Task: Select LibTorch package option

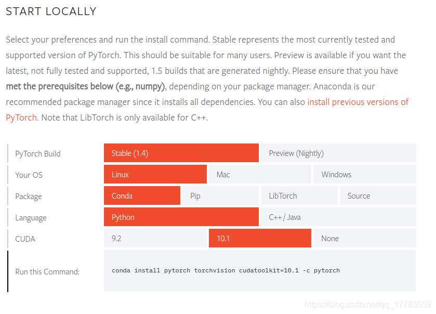Action: point(299,195)
